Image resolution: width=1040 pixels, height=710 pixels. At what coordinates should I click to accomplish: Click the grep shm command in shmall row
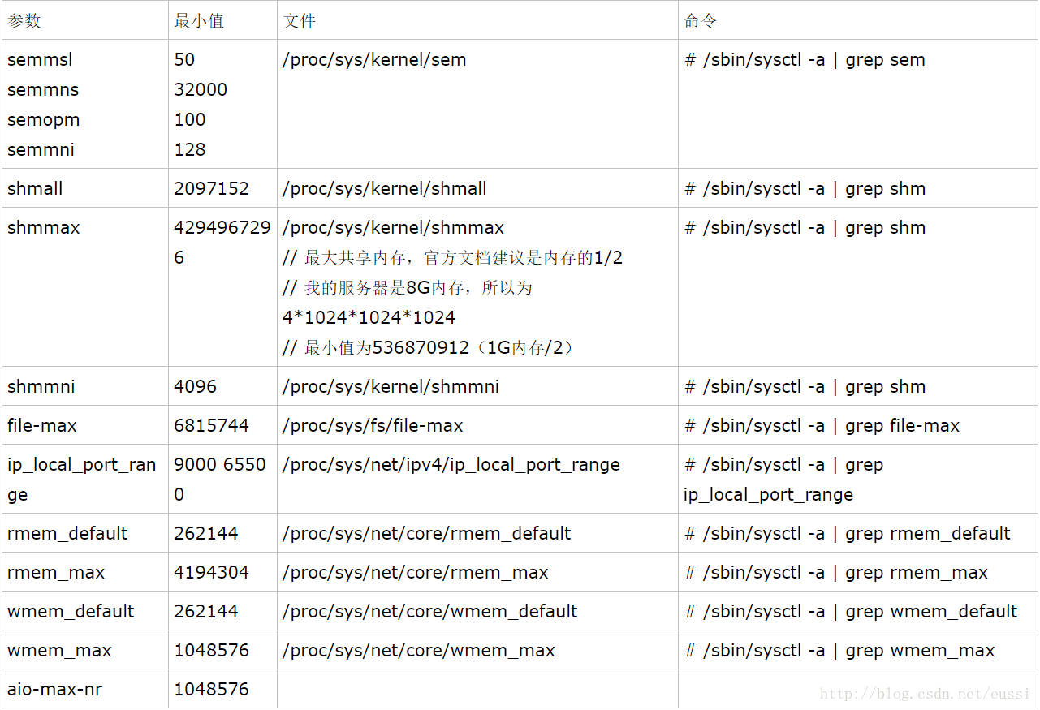pyautogui.click(x=805, y=188)
